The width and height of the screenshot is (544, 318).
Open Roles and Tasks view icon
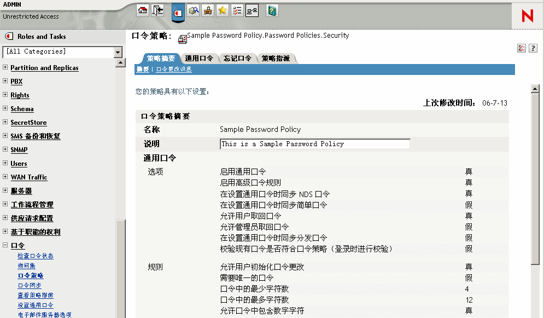click(x=178, y=13)
